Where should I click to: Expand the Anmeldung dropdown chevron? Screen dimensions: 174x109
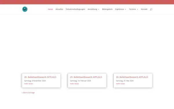tap(99, 9)
